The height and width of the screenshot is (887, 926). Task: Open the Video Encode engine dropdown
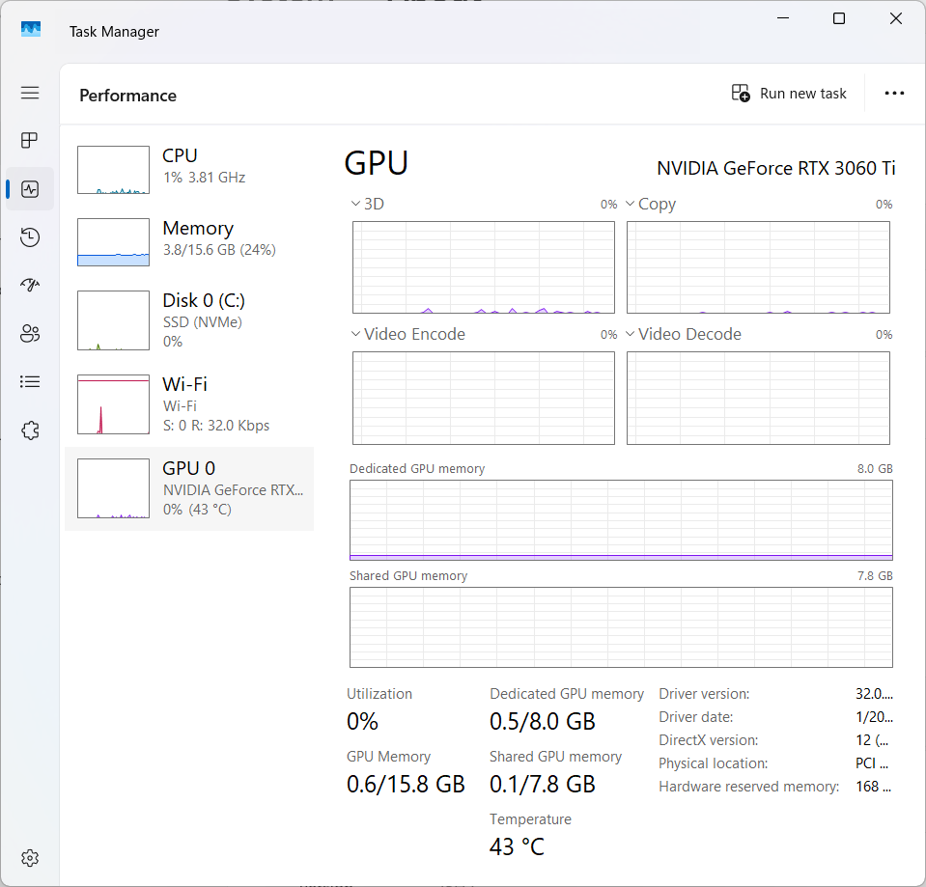(407, 335)
